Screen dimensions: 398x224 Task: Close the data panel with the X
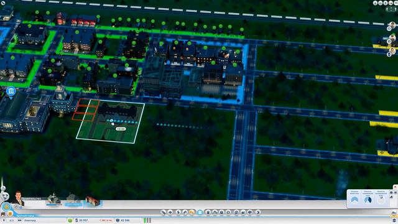click(x=396, y=187)
